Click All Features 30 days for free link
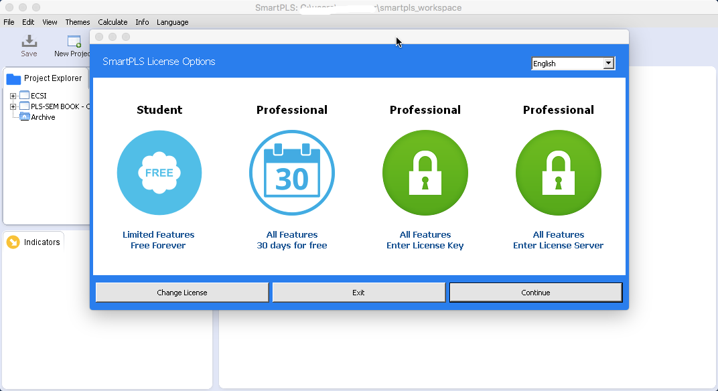 pos(292,240)
